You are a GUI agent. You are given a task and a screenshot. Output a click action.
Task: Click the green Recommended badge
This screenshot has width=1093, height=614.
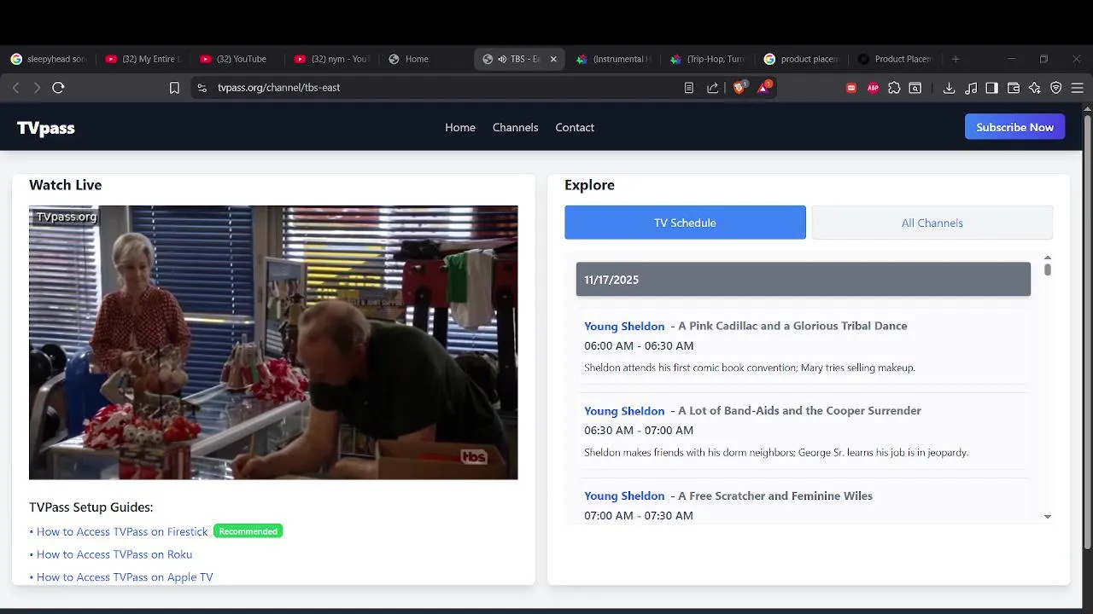(248, 531)
